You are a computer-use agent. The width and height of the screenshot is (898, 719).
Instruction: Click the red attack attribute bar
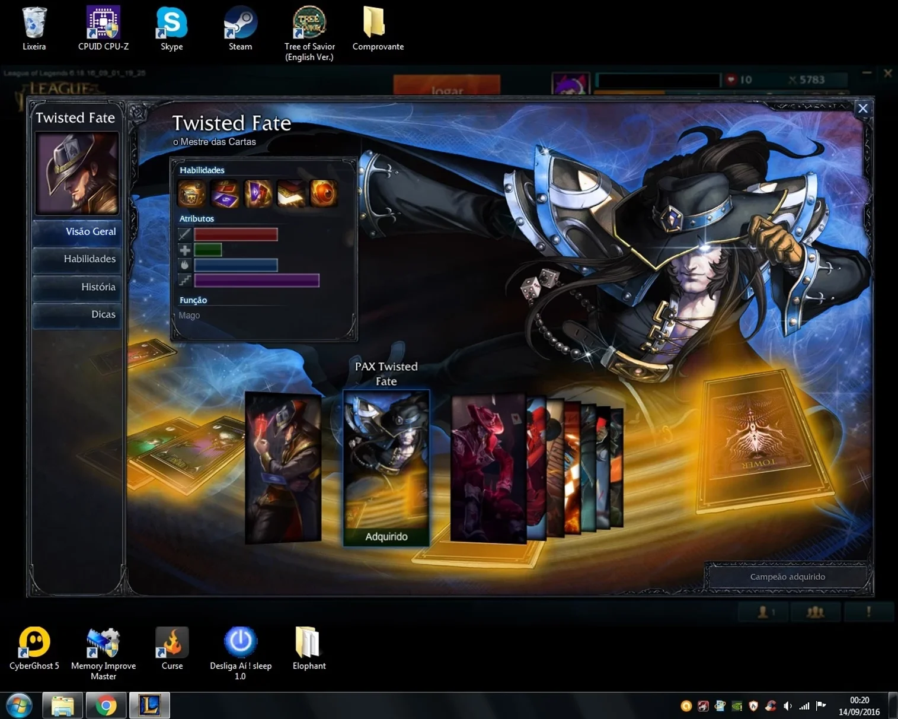click(x=236, y=234)
